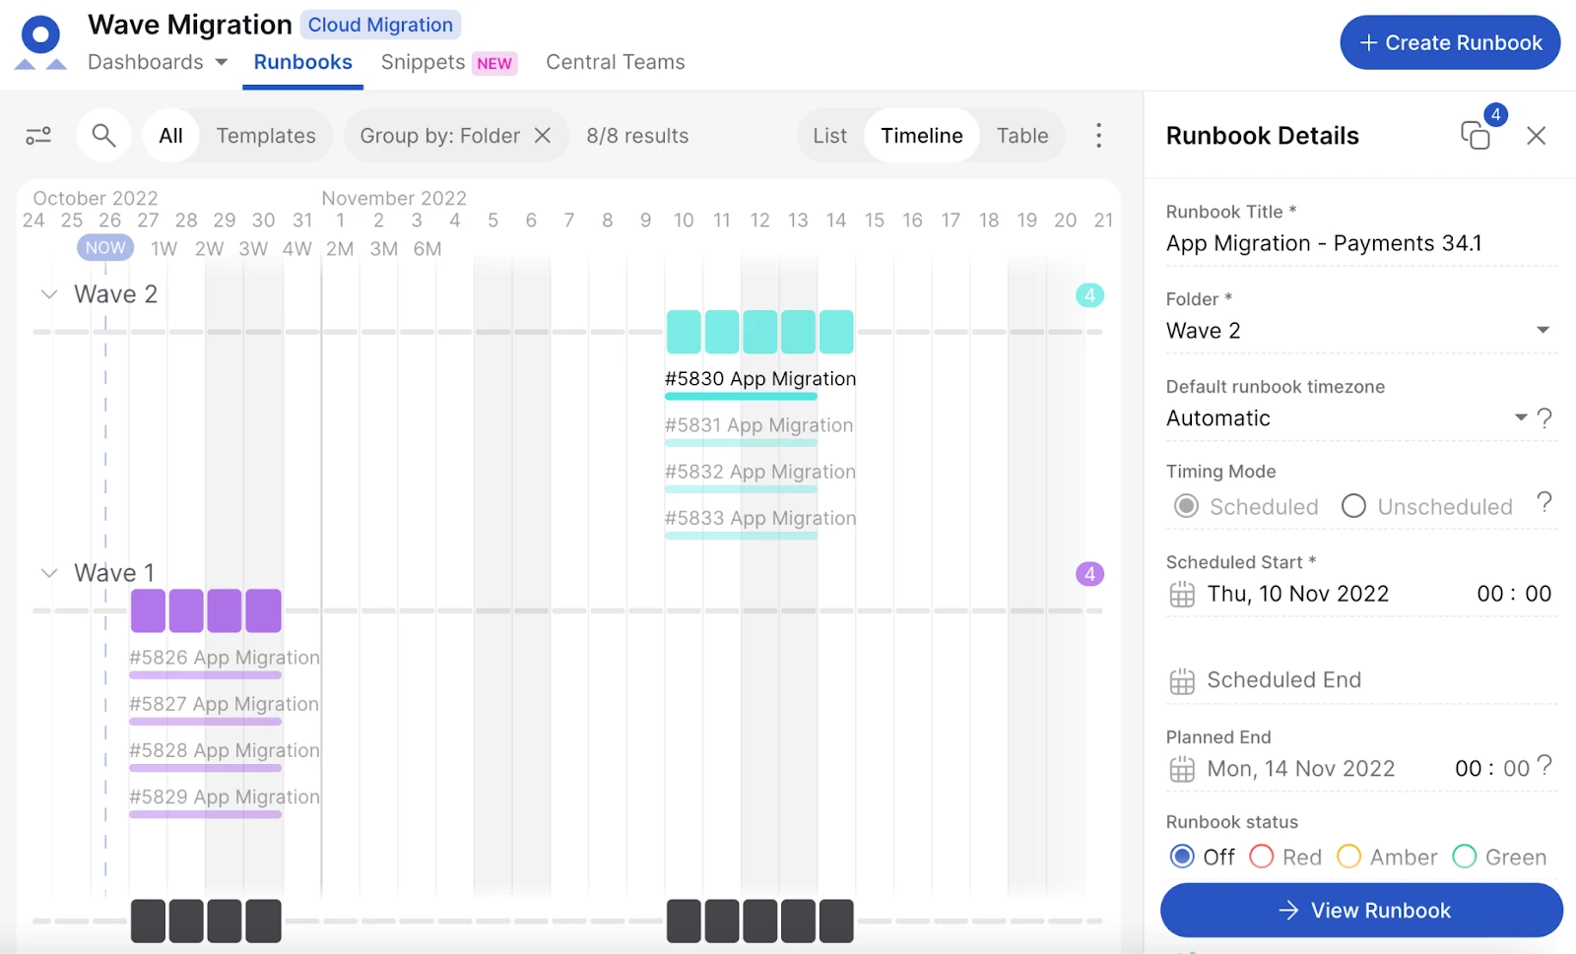This screenshot has height=954, width=1576.
Task: Open the Scheduled End calendar icon
Action: 1181,679
